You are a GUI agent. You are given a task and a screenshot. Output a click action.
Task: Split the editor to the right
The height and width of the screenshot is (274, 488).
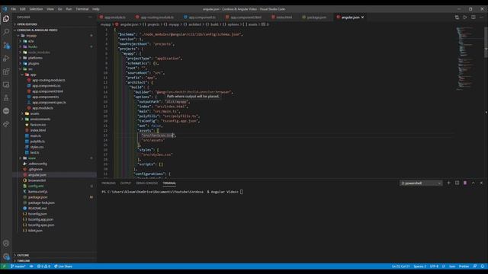coord(473,18)
